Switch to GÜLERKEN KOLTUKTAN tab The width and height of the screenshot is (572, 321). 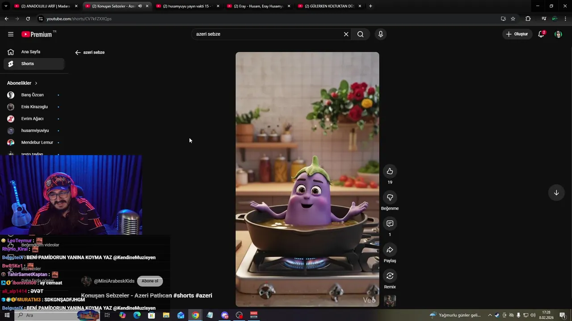pyautogui.click(x=329, y=6)
